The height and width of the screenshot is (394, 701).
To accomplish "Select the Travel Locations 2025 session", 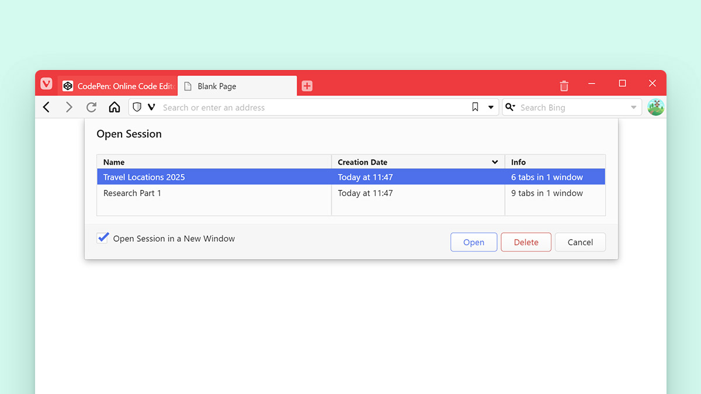I will [x=351, y=177].
